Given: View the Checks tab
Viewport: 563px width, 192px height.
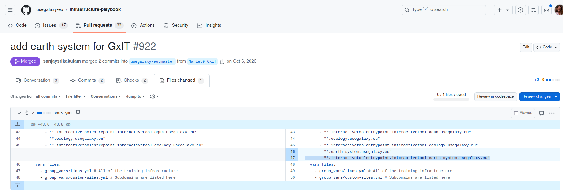Looking at the screenshot, I should point(132,80).
